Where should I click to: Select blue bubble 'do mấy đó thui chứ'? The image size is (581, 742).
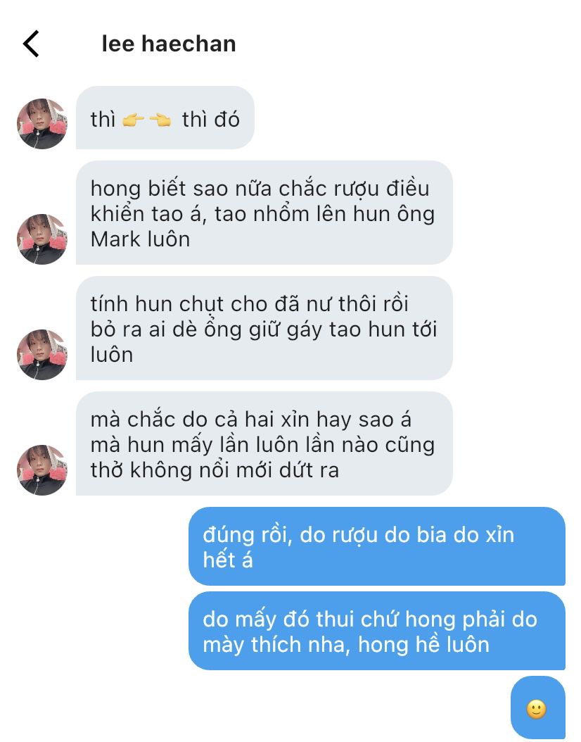(x=377, y=631)
